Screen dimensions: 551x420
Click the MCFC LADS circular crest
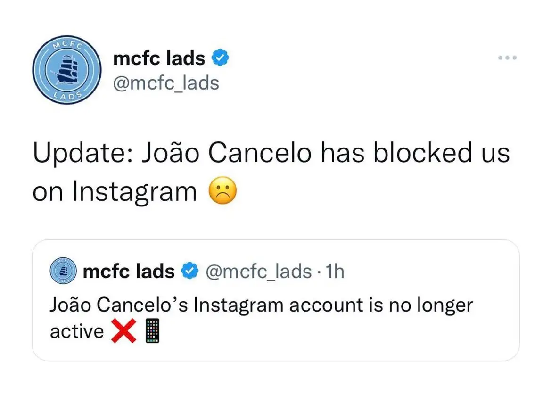coord(66,69)
